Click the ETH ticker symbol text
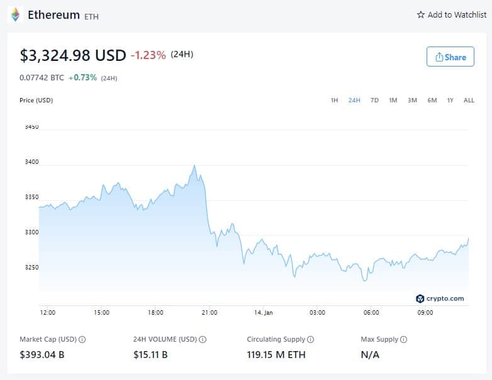This screenshot has height=380, width=492. tap(91, 16)
